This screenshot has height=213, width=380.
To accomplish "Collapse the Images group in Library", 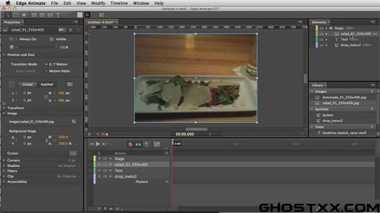I will pos(312,92).
